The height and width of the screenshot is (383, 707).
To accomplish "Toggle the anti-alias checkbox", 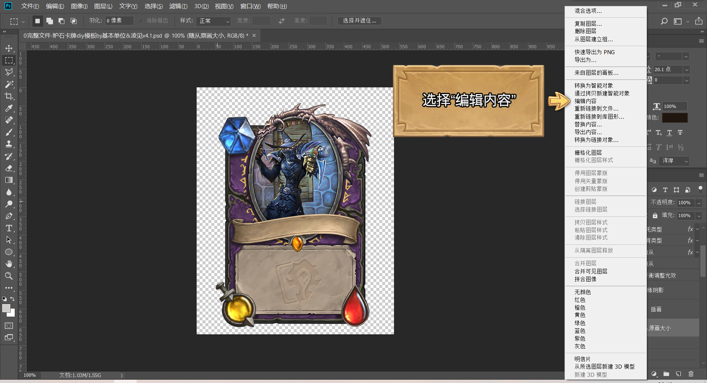I will coord(141,21).
